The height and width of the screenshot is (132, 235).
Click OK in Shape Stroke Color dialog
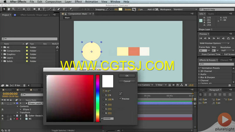(x=127, y=76)
